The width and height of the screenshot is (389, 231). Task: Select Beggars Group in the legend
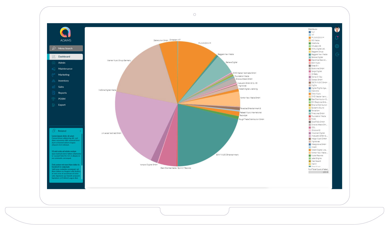point(317,52)
